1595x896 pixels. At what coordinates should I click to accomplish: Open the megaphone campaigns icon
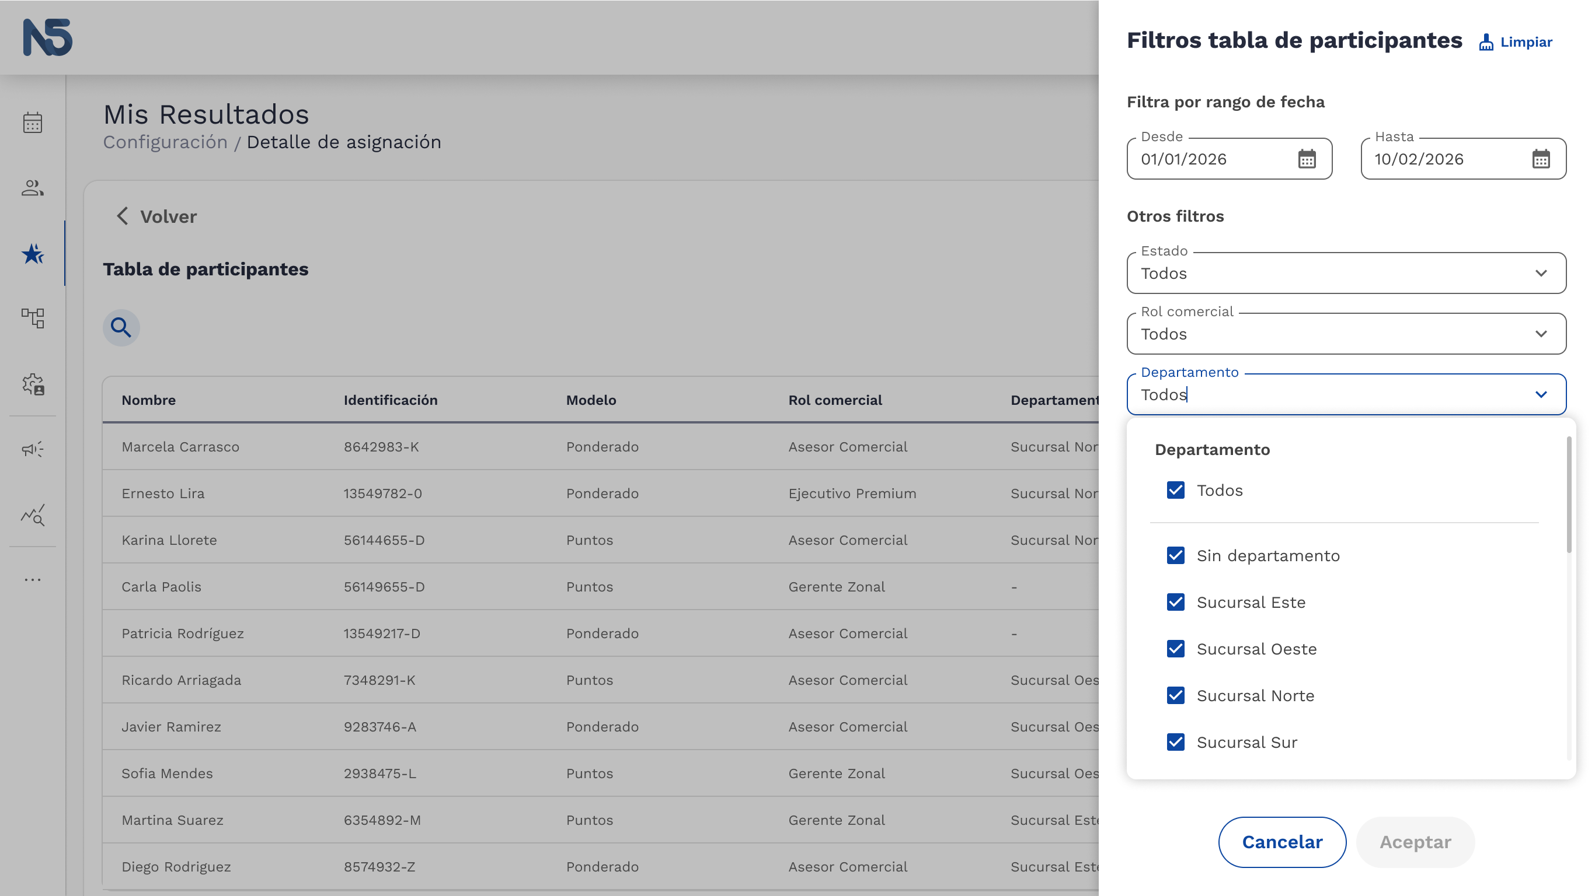(x=33, y=449)
